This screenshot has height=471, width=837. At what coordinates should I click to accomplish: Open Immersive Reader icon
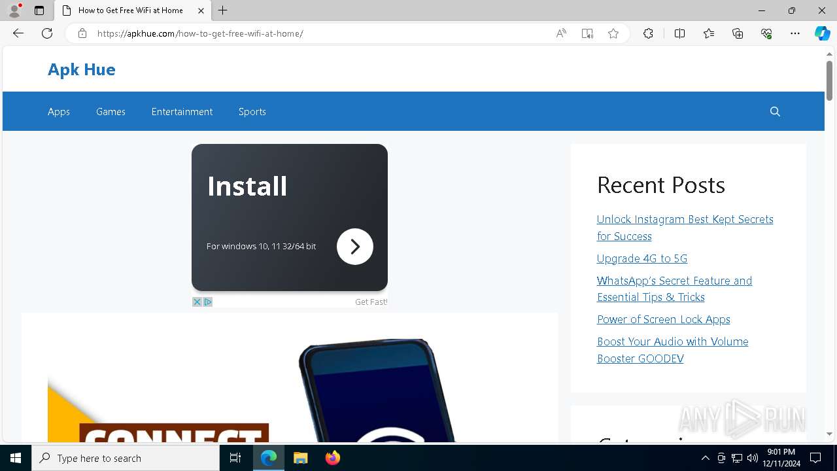coord(587,33)
